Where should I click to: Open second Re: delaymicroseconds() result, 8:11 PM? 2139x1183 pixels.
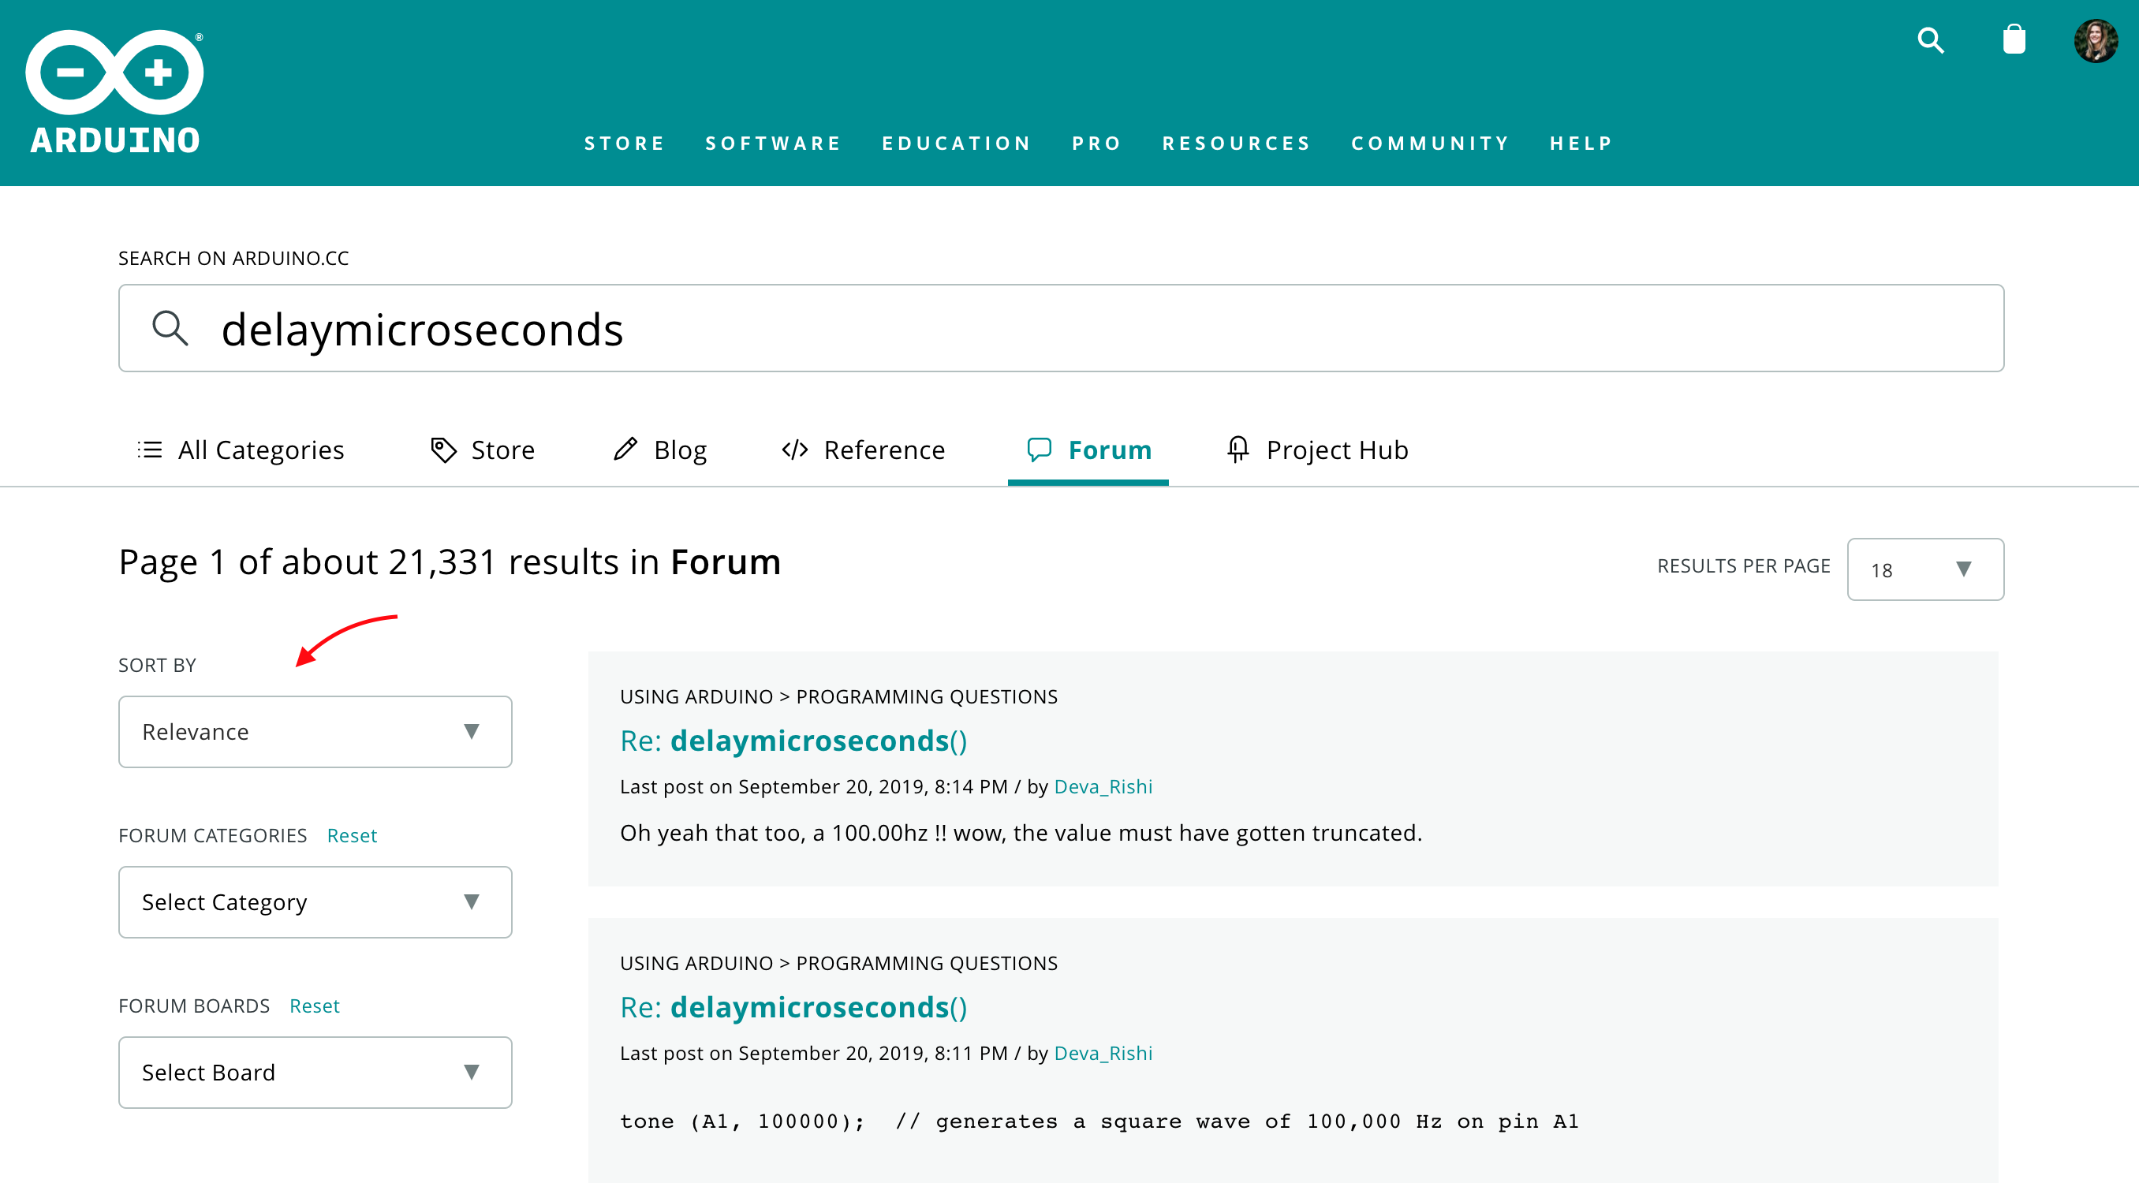(793, 1007)
